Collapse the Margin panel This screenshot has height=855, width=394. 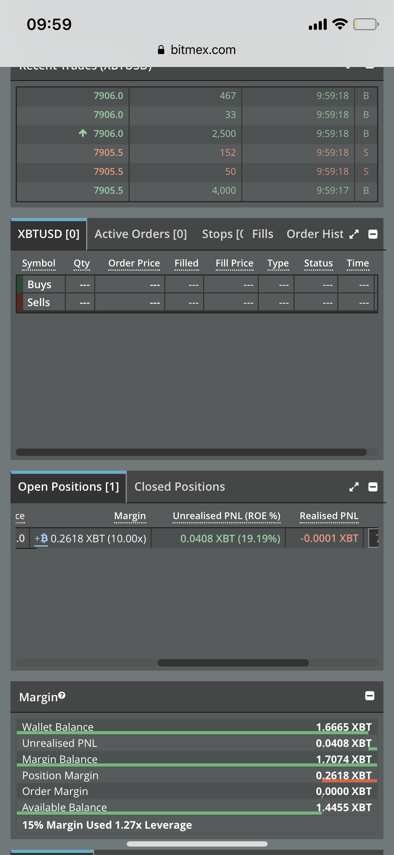(x=370, y=696)
